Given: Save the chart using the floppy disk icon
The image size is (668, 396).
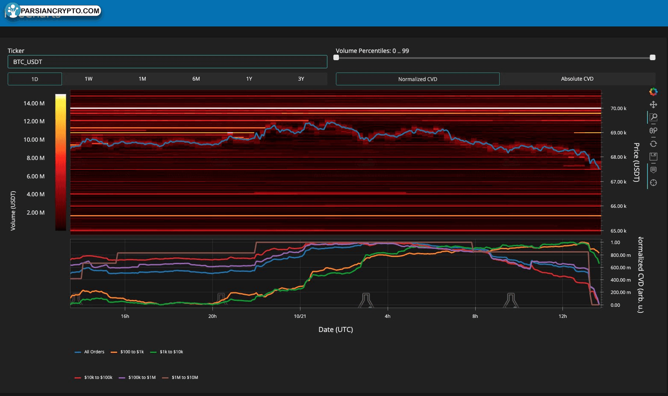Looking at the screenshot, I should (x=653, y=157).
